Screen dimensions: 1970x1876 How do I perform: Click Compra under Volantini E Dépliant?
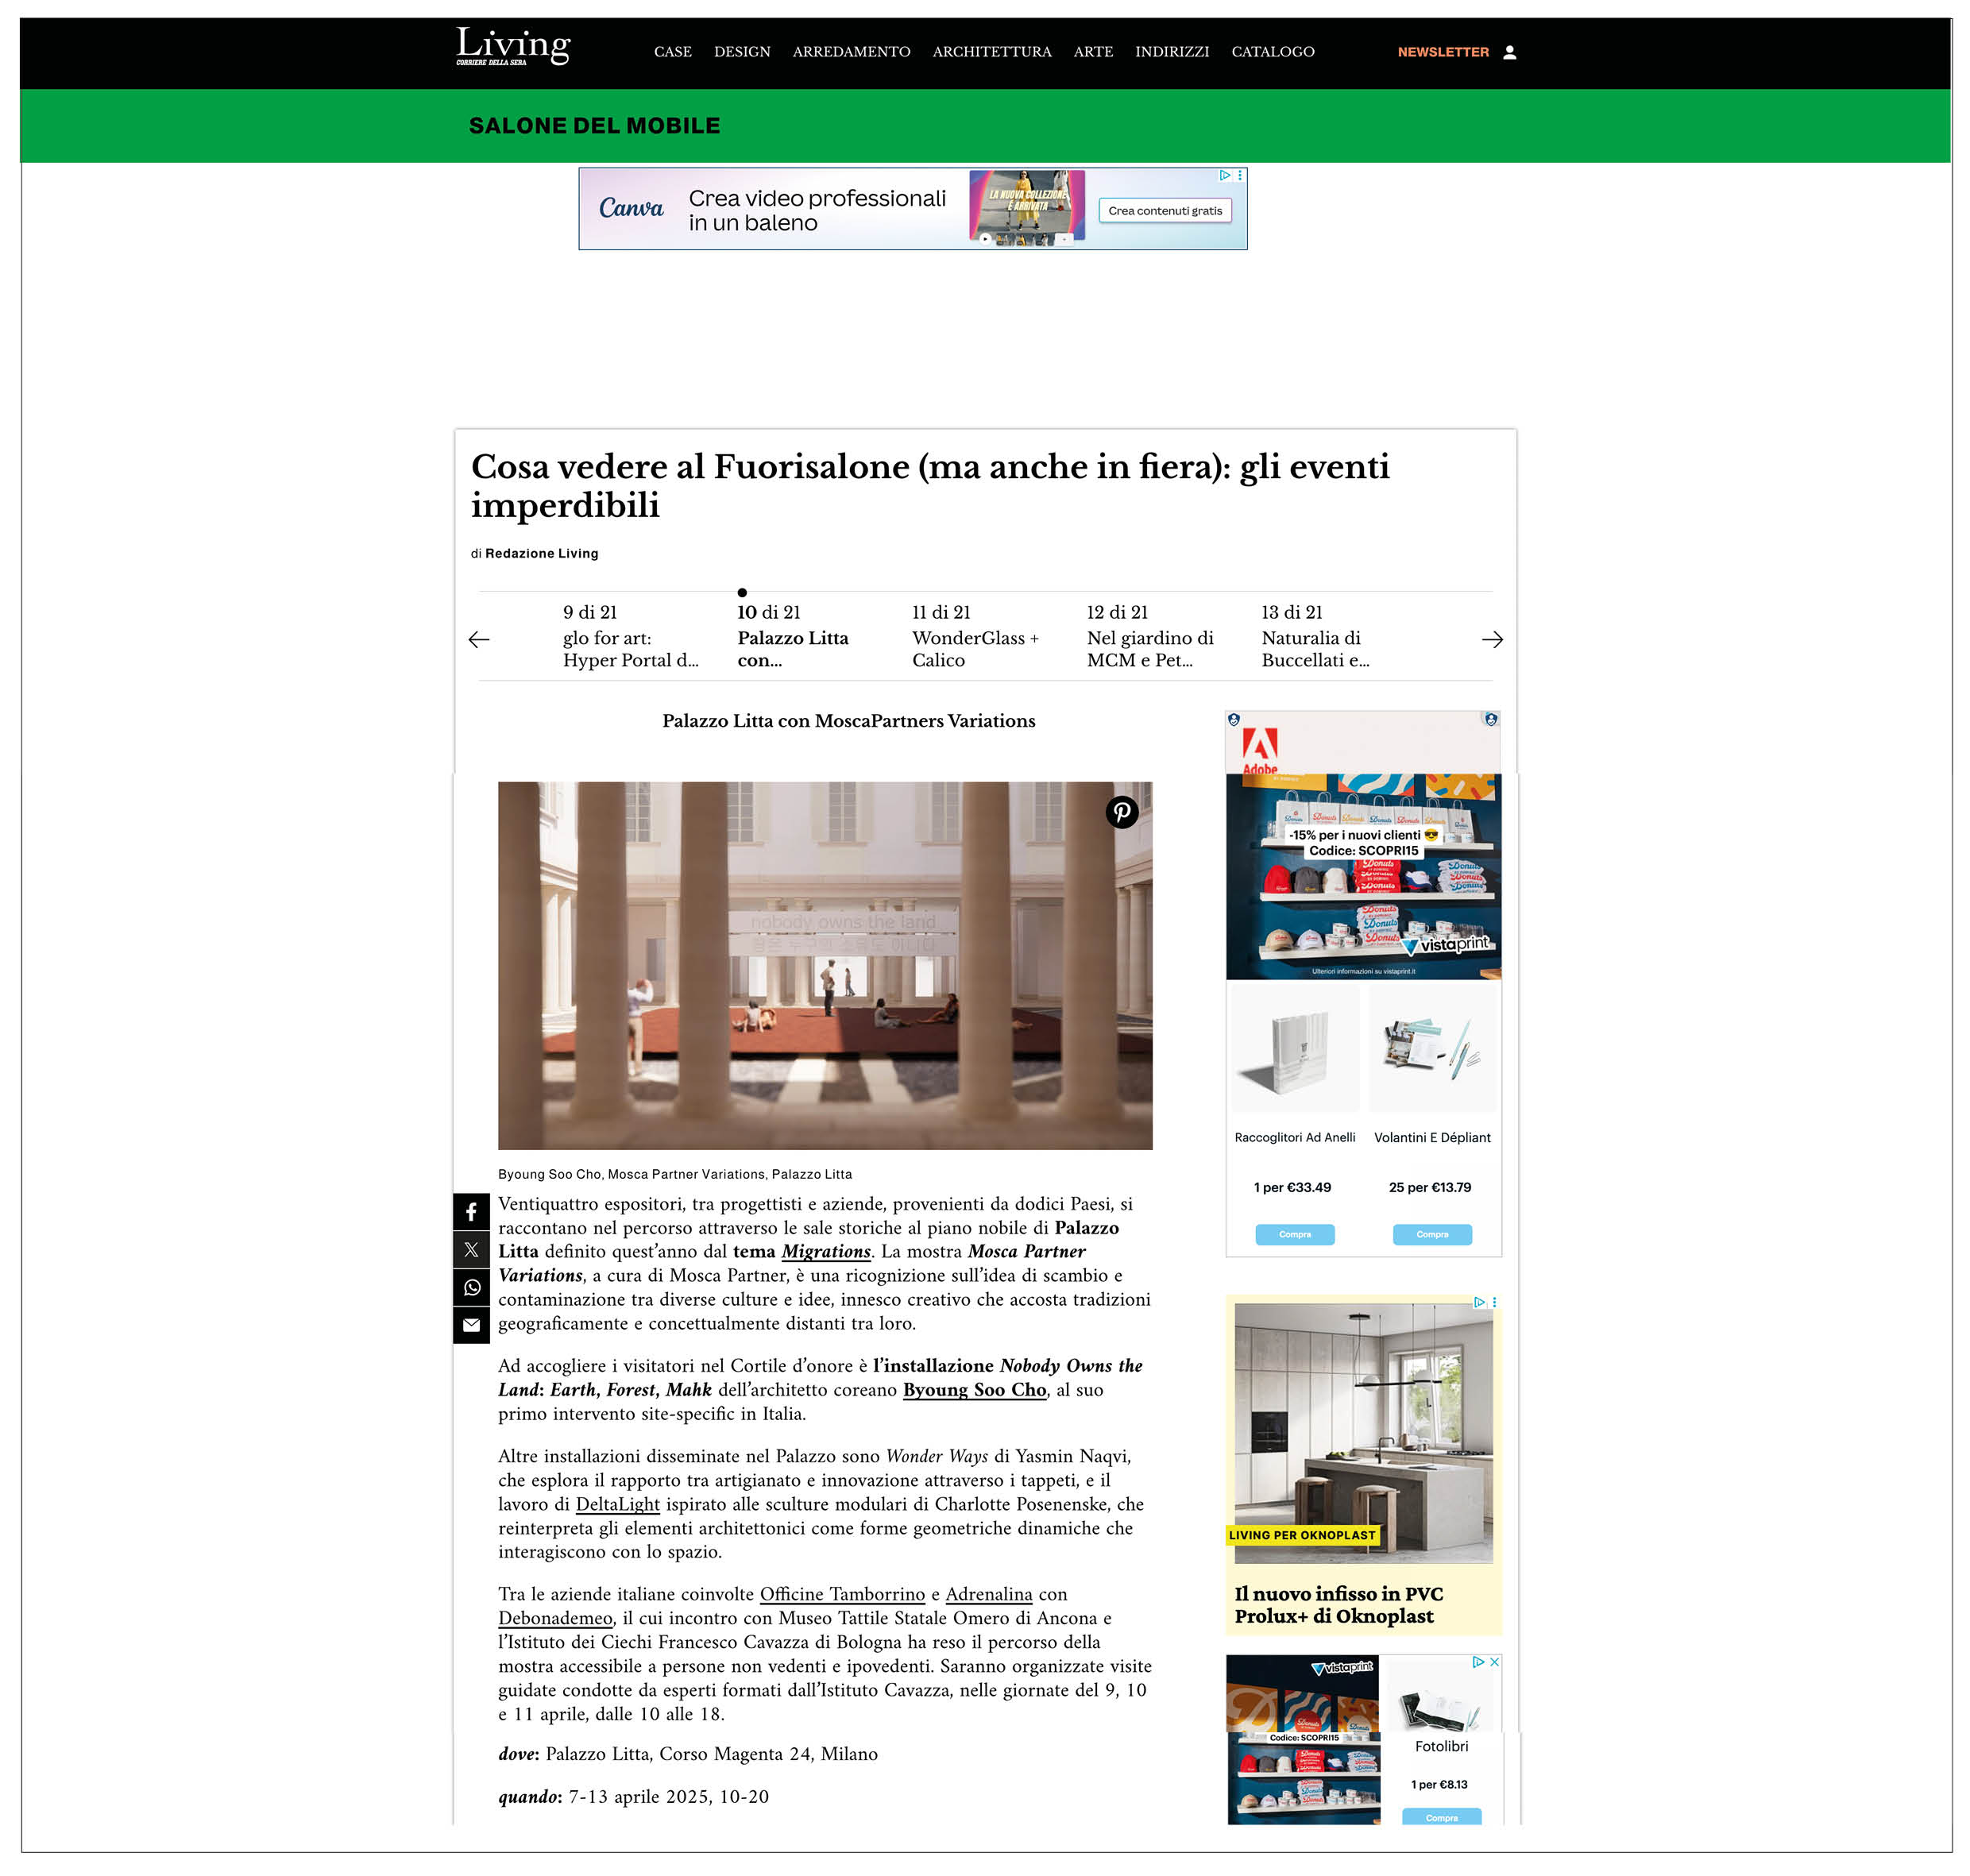point(1431,1234)
